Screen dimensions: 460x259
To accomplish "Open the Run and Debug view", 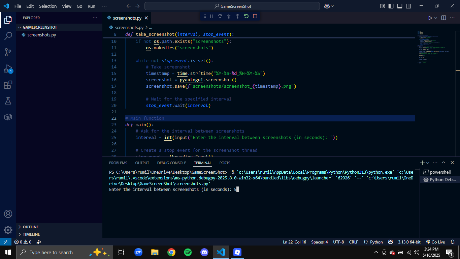I will click(8, 69).
